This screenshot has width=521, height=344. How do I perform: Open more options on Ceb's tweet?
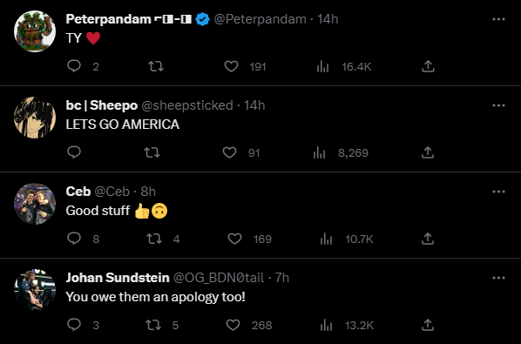498,192
